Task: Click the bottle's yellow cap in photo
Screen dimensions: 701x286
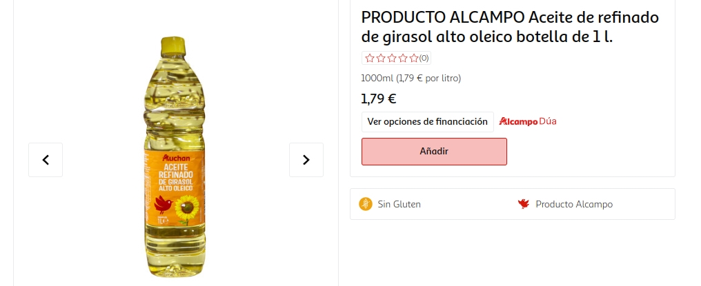Action: click(174, 46)
